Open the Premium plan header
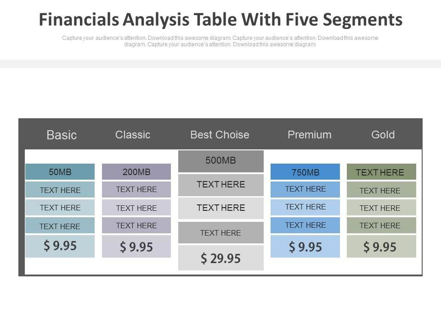This screenshot has height=330, width=441. 309,135
